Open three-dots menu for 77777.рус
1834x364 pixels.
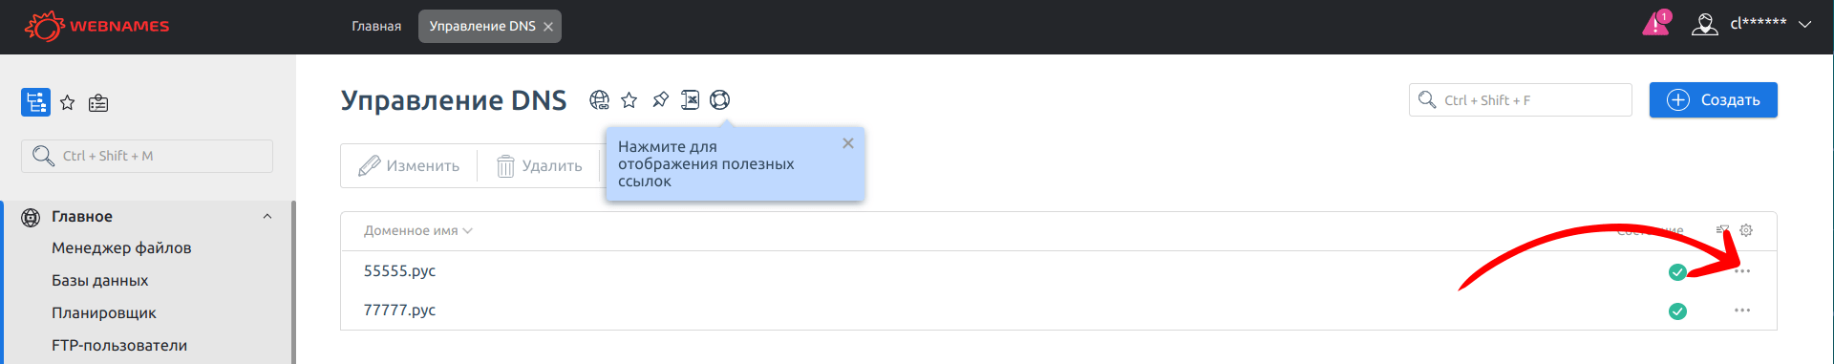coord(1742,310)
